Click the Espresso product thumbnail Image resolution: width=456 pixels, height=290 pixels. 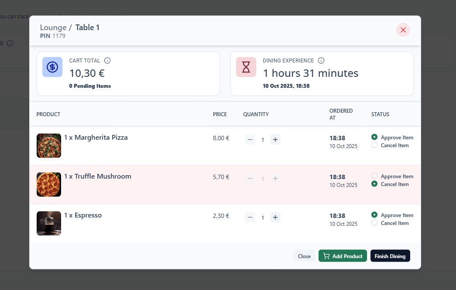tap(49, 223)
